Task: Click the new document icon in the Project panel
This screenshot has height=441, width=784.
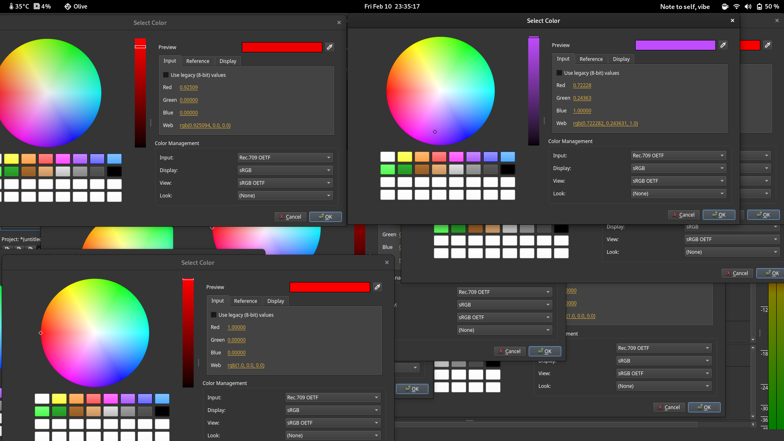Action: 7,248
